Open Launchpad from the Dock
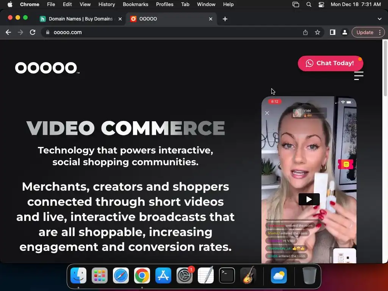388x291 pixels. point(100,275)
